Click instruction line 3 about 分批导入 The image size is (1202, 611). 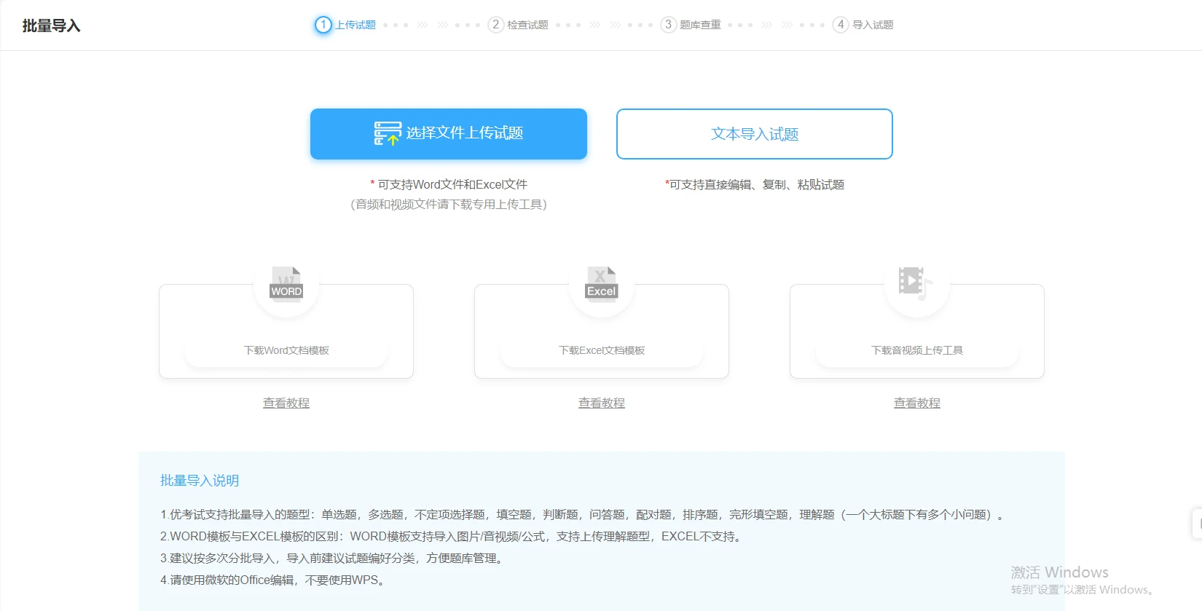click(x=333, y=558)
